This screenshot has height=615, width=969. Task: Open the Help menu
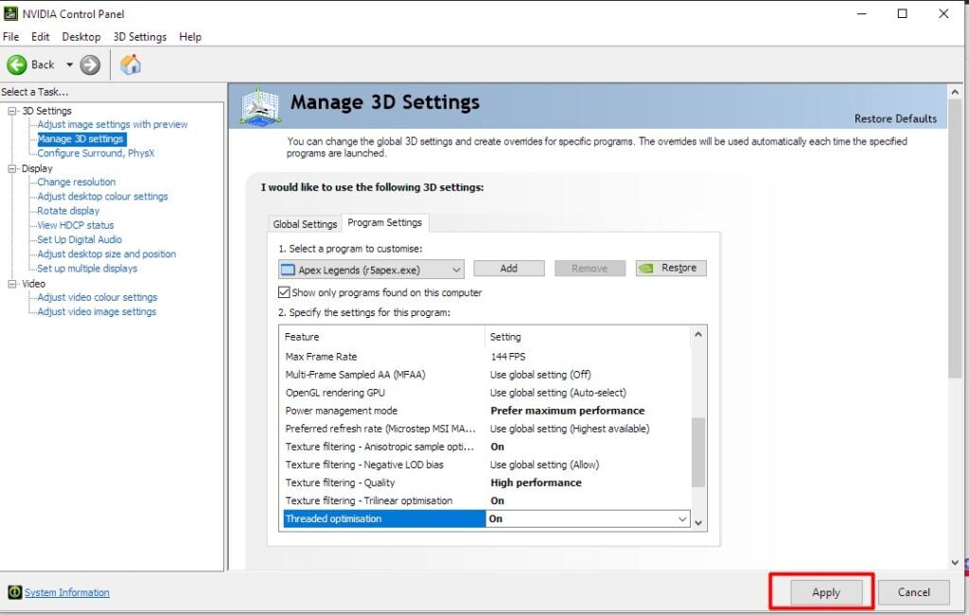coord(190,37)
